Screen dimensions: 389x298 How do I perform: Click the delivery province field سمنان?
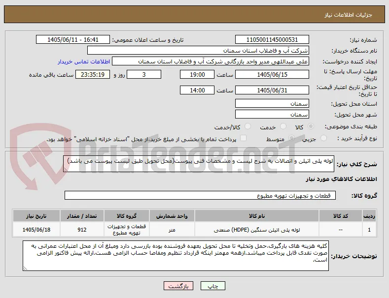272,103
